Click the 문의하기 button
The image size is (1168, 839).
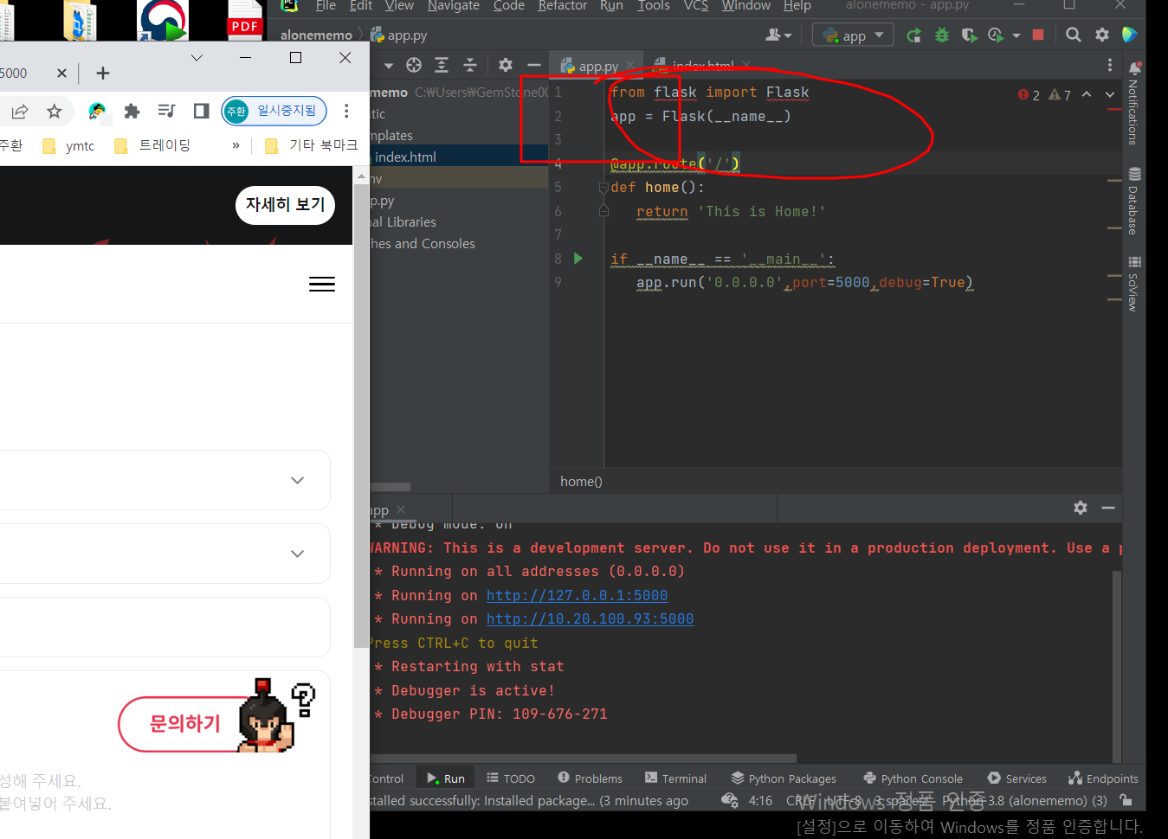pos(185,724)
